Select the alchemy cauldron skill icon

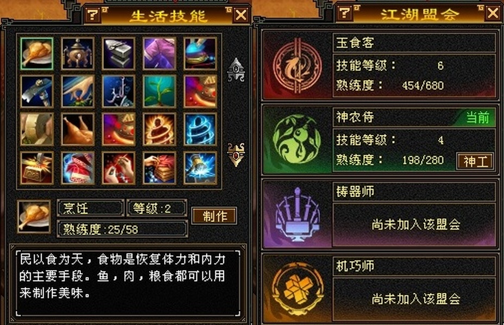[78, 54]
